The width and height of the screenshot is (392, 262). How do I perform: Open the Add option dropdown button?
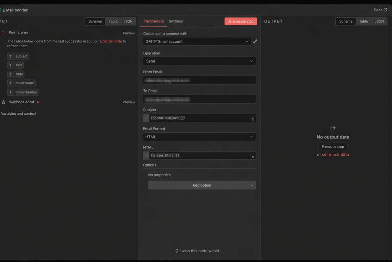click(x=202, y=185)
